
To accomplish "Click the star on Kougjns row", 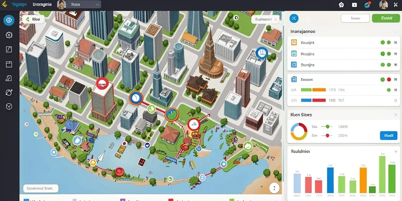I will pyautogui.click(x=396, y=54).
